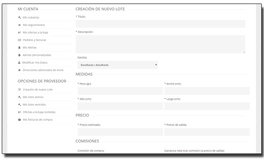Click the eye icon beside Mis seguimientos

coord(19,25)
